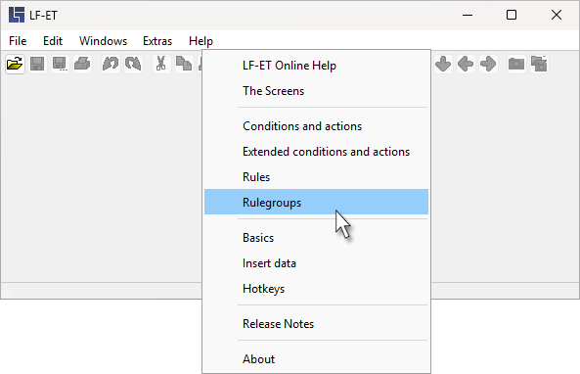Open the Edit menu
580x374 pixels.
(x=53, y=41)
